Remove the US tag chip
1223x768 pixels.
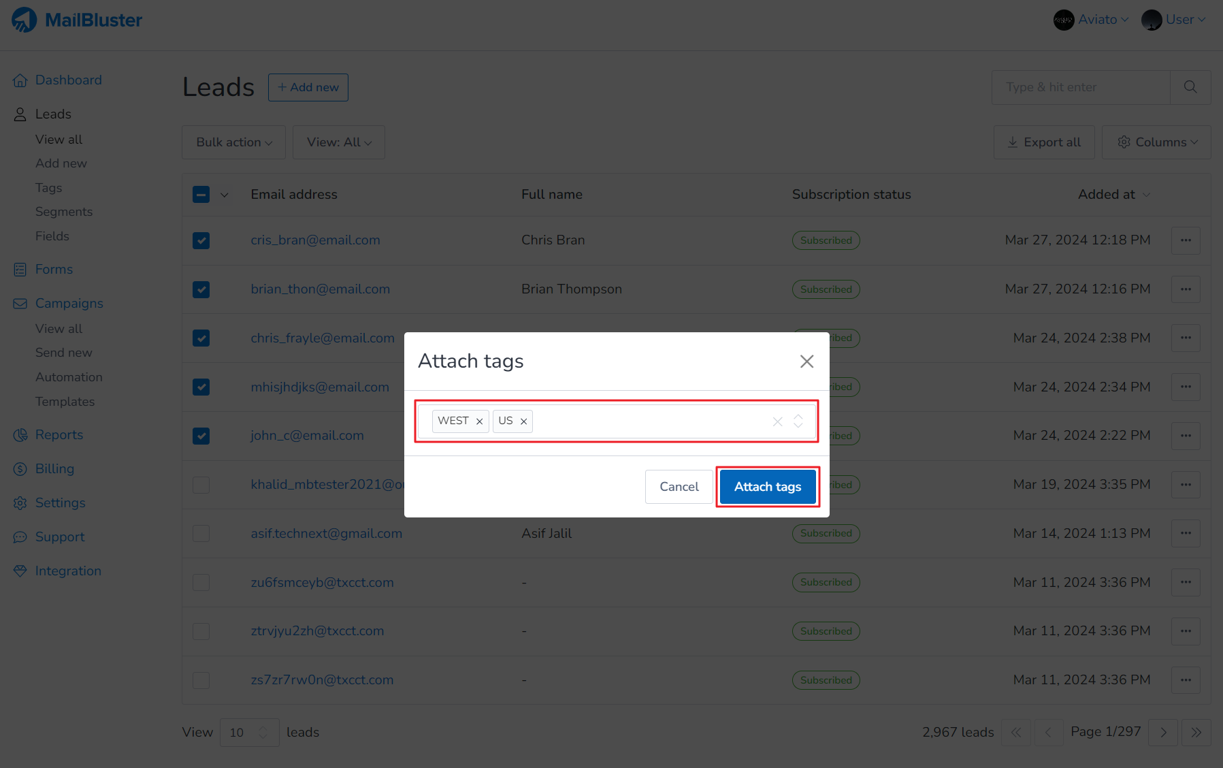pos(523,421)
